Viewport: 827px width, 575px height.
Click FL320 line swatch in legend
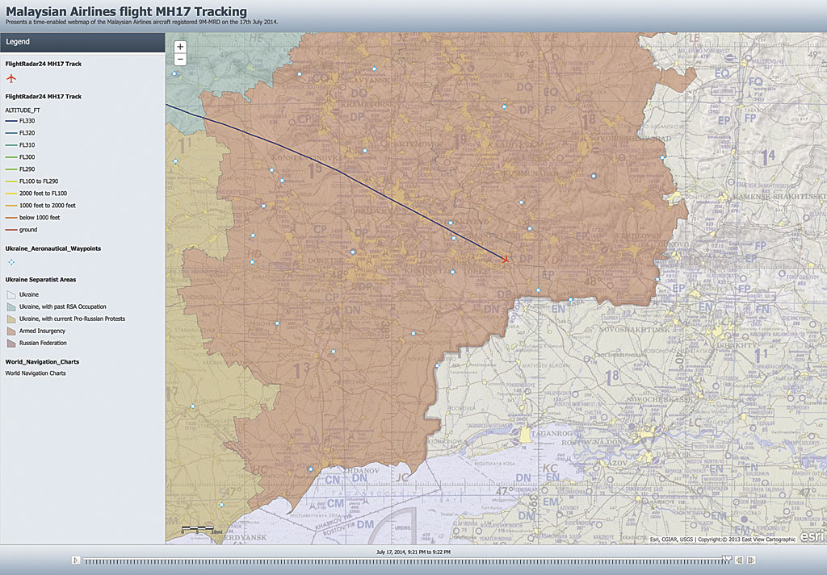pos(11,133)
